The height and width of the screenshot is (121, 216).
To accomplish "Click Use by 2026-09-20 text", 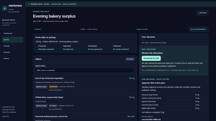I will pos(55,109).
